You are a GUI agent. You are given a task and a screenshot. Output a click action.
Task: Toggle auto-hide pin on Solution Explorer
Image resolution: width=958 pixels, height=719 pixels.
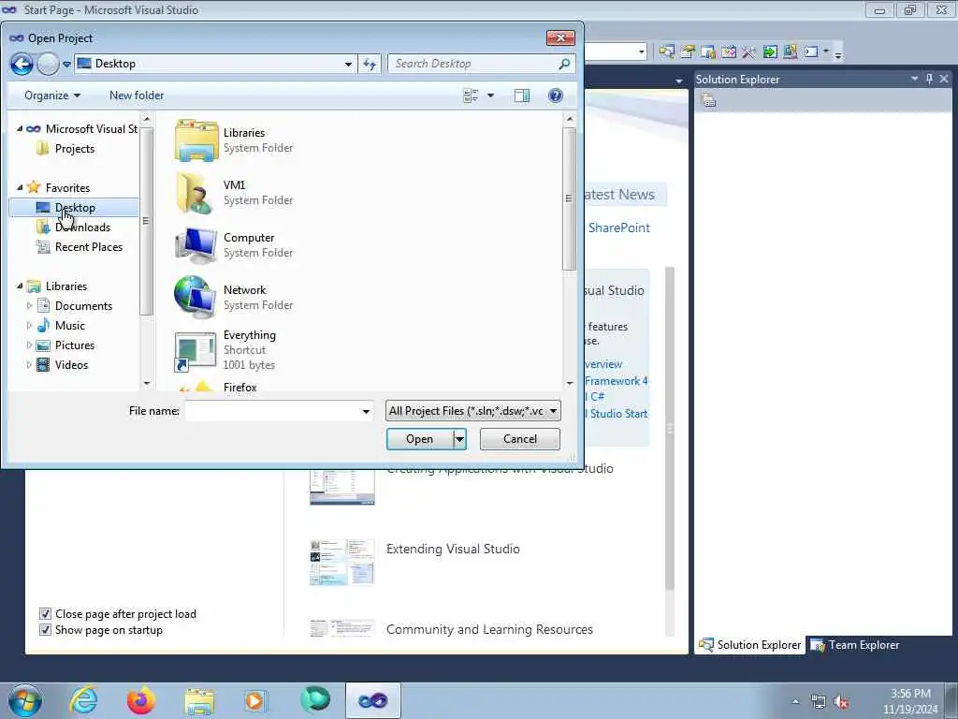pos(929,79)
